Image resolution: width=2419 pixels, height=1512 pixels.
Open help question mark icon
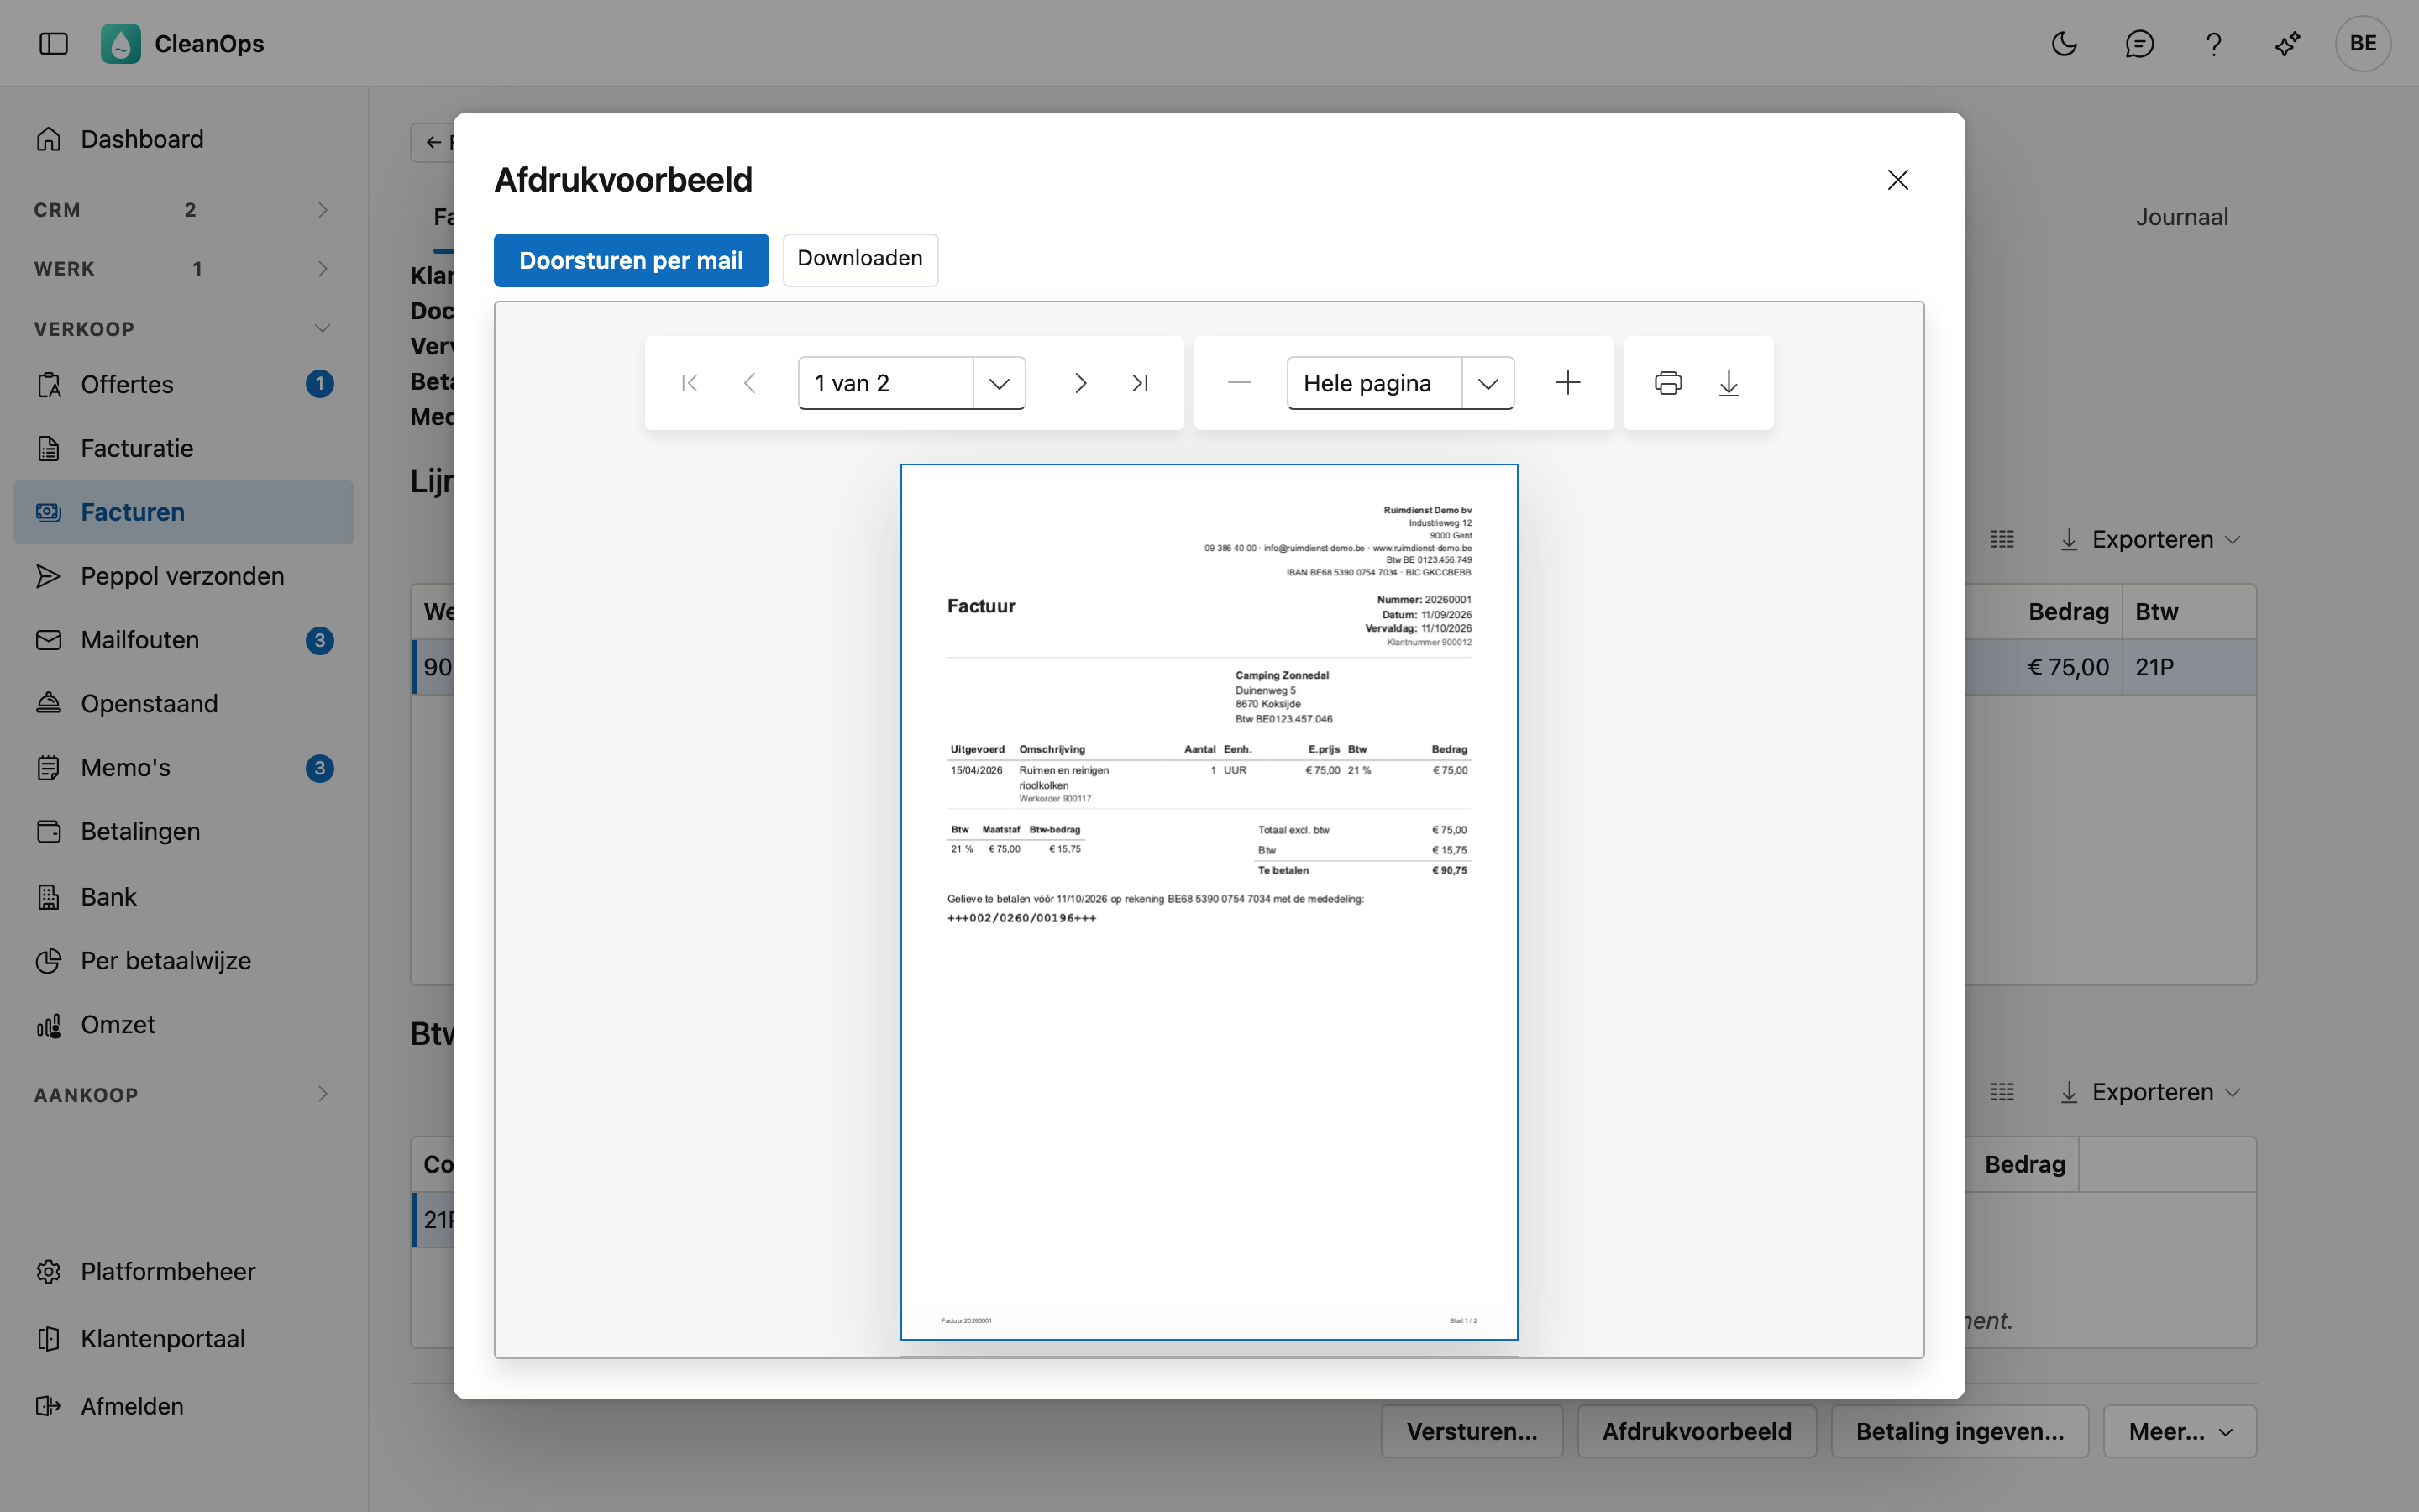2213,44
